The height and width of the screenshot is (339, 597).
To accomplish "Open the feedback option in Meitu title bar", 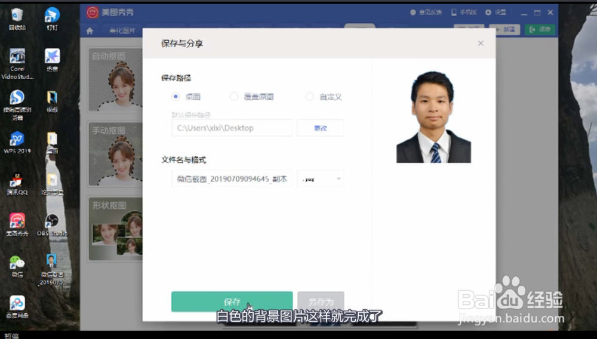I will click(x=426, y=12).
